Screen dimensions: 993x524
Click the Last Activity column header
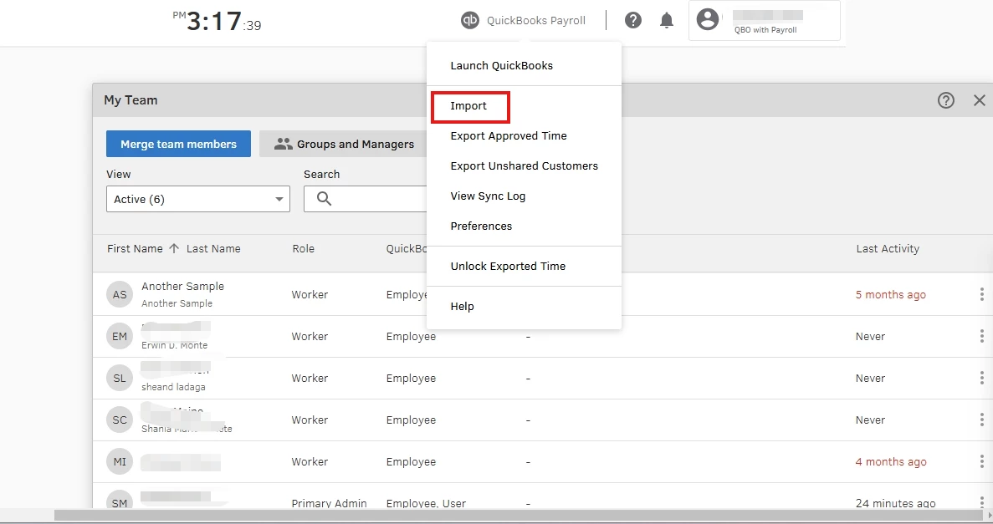(x=888, y=249)
